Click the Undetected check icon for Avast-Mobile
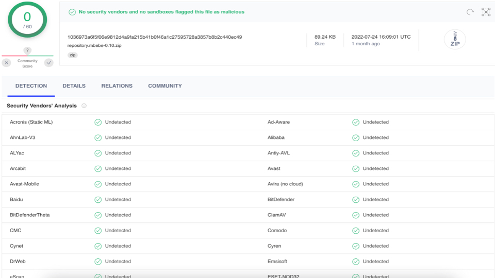 coord(98,184)
